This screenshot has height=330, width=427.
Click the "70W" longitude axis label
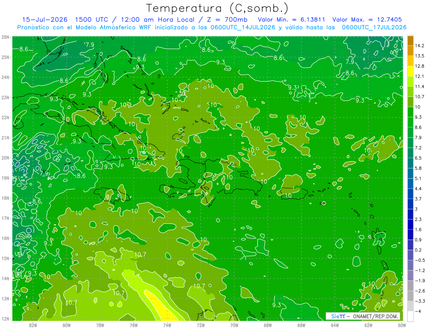pos(234,325)
